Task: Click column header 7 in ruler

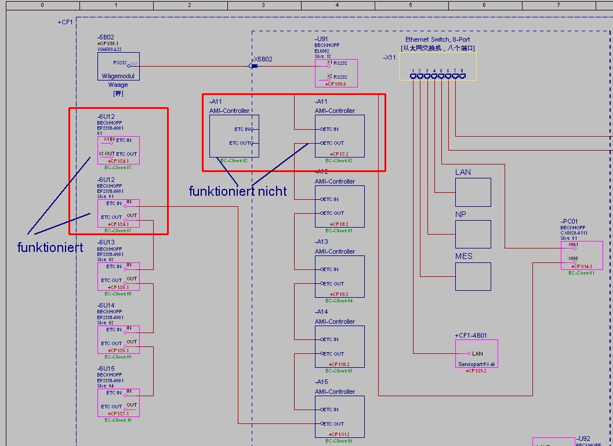Action: coord(558,5)
